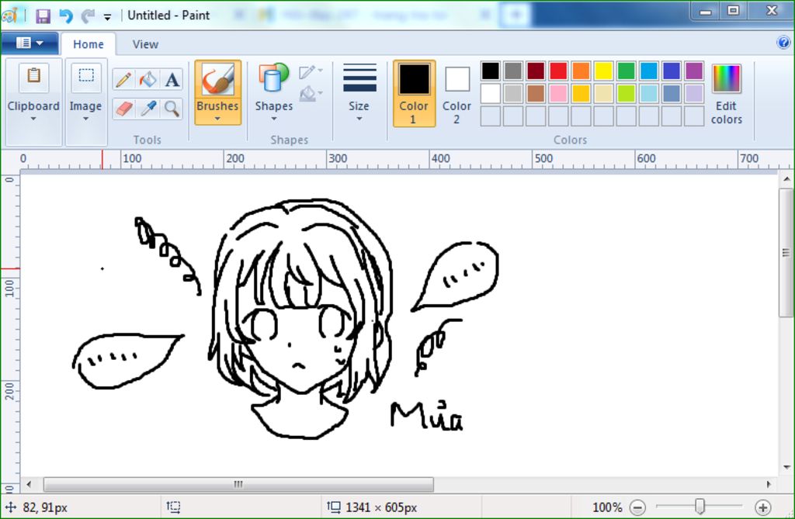Expand the Size dropdown arrow
The width and height of the screenshot is (795, 519).
(359, 119)
